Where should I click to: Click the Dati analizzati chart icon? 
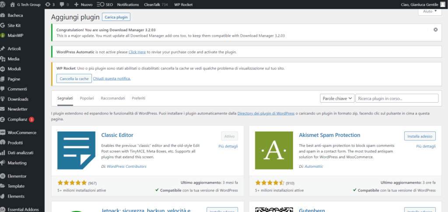(3, 153)
